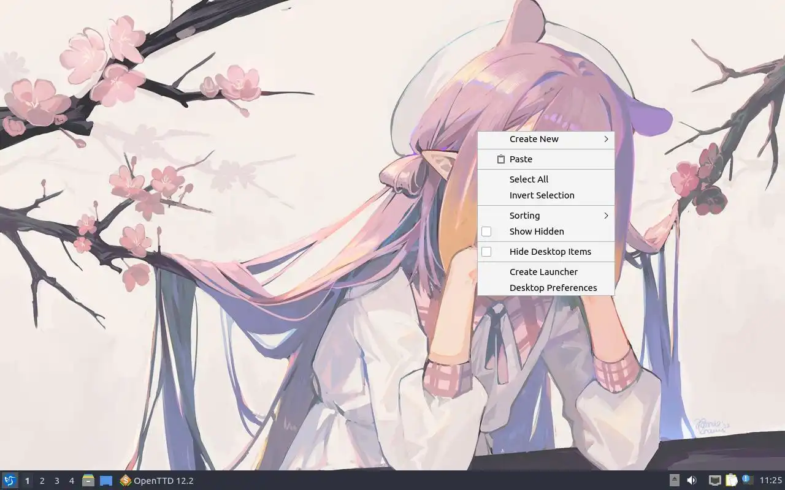Open the volume speaker tray icon
The height and width of the screenshot is (490, 785).
(x=692, y=481)
